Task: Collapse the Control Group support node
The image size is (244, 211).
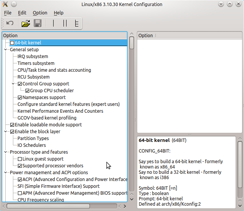Action: [14, 84]
